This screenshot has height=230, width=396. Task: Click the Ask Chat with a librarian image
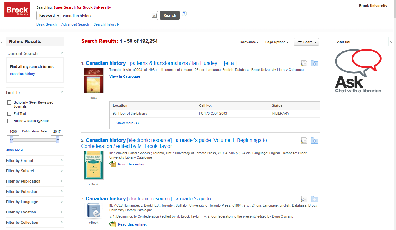coord(358,71)
